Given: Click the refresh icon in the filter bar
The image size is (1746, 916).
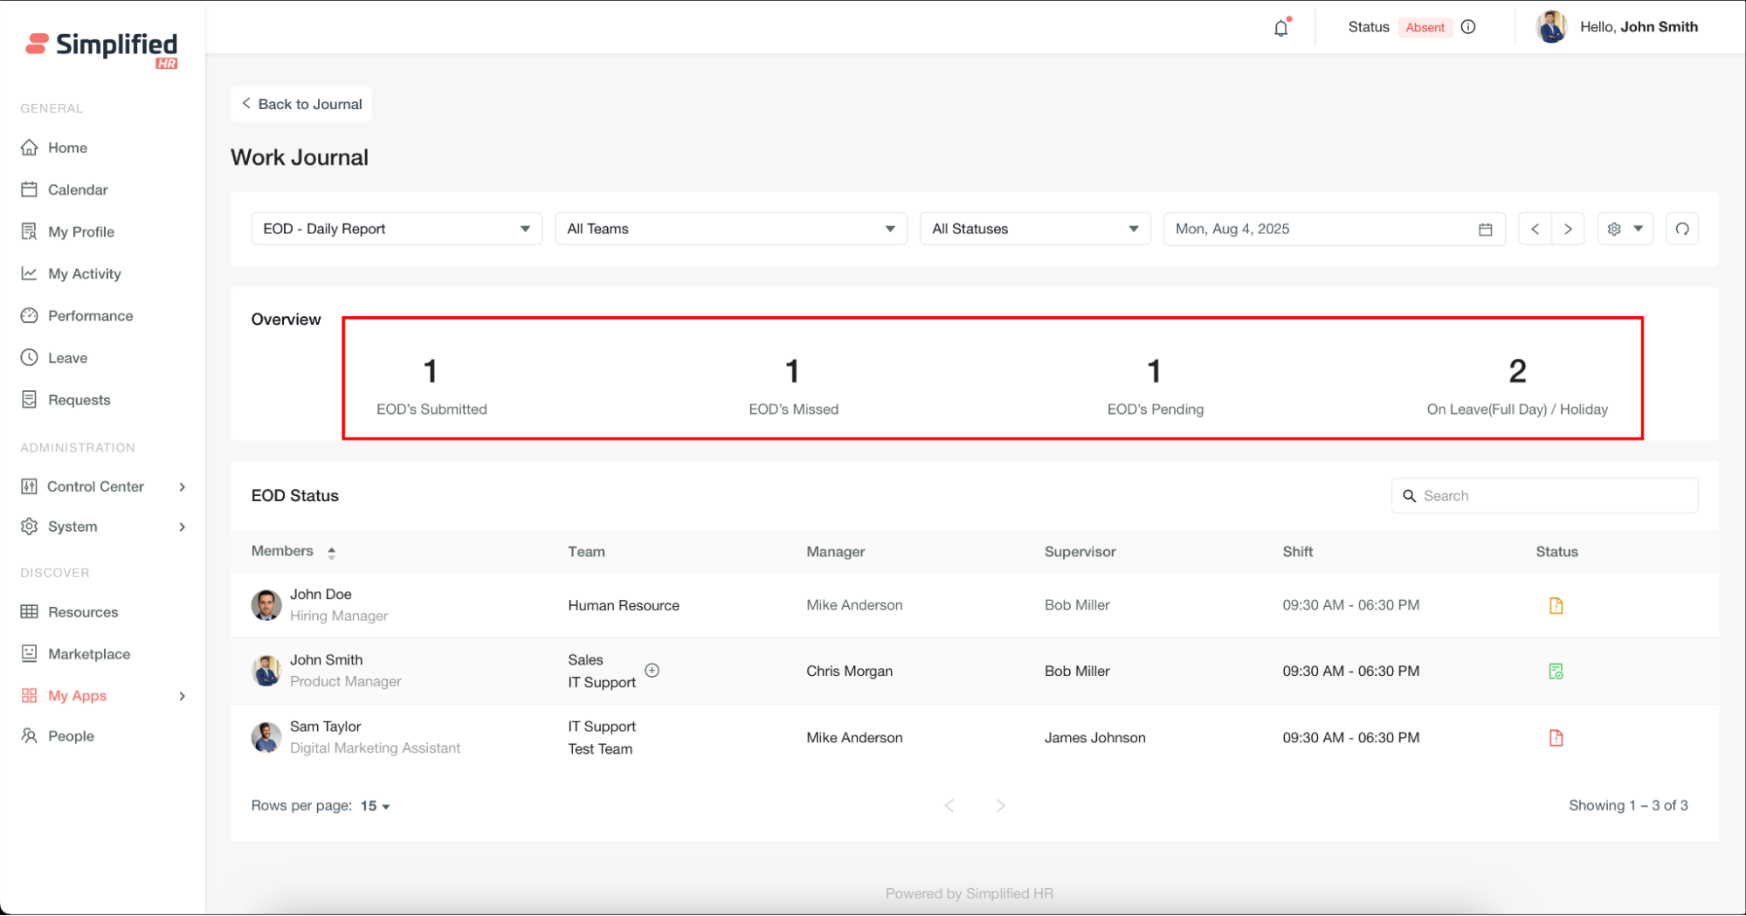Looking at the screenshot, I should pyautogui.click(x=1681, y=229).
